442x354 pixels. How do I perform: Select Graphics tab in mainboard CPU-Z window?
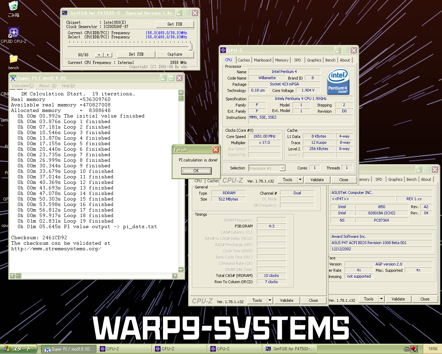(395, 179)
